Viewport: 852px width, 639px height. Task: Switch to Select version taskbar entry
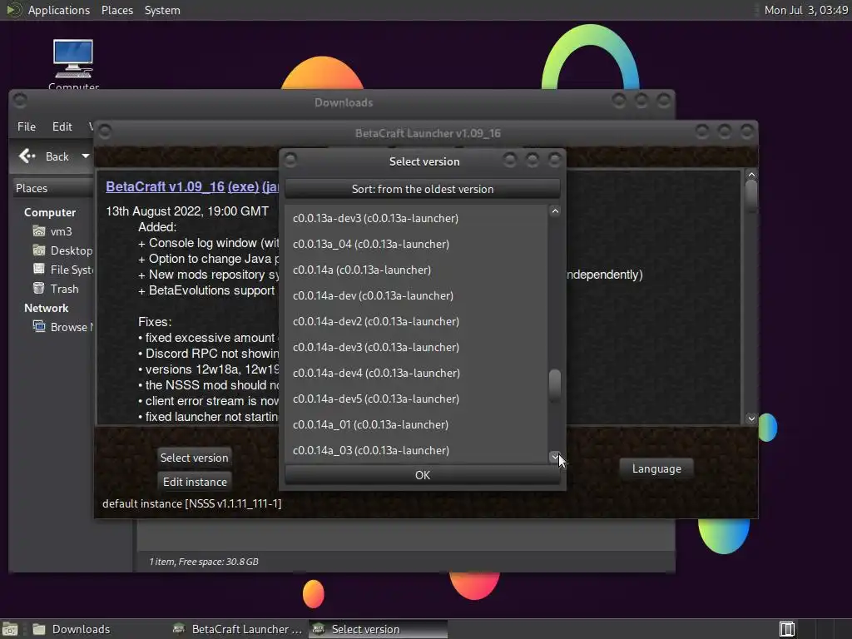pos(379,629)
